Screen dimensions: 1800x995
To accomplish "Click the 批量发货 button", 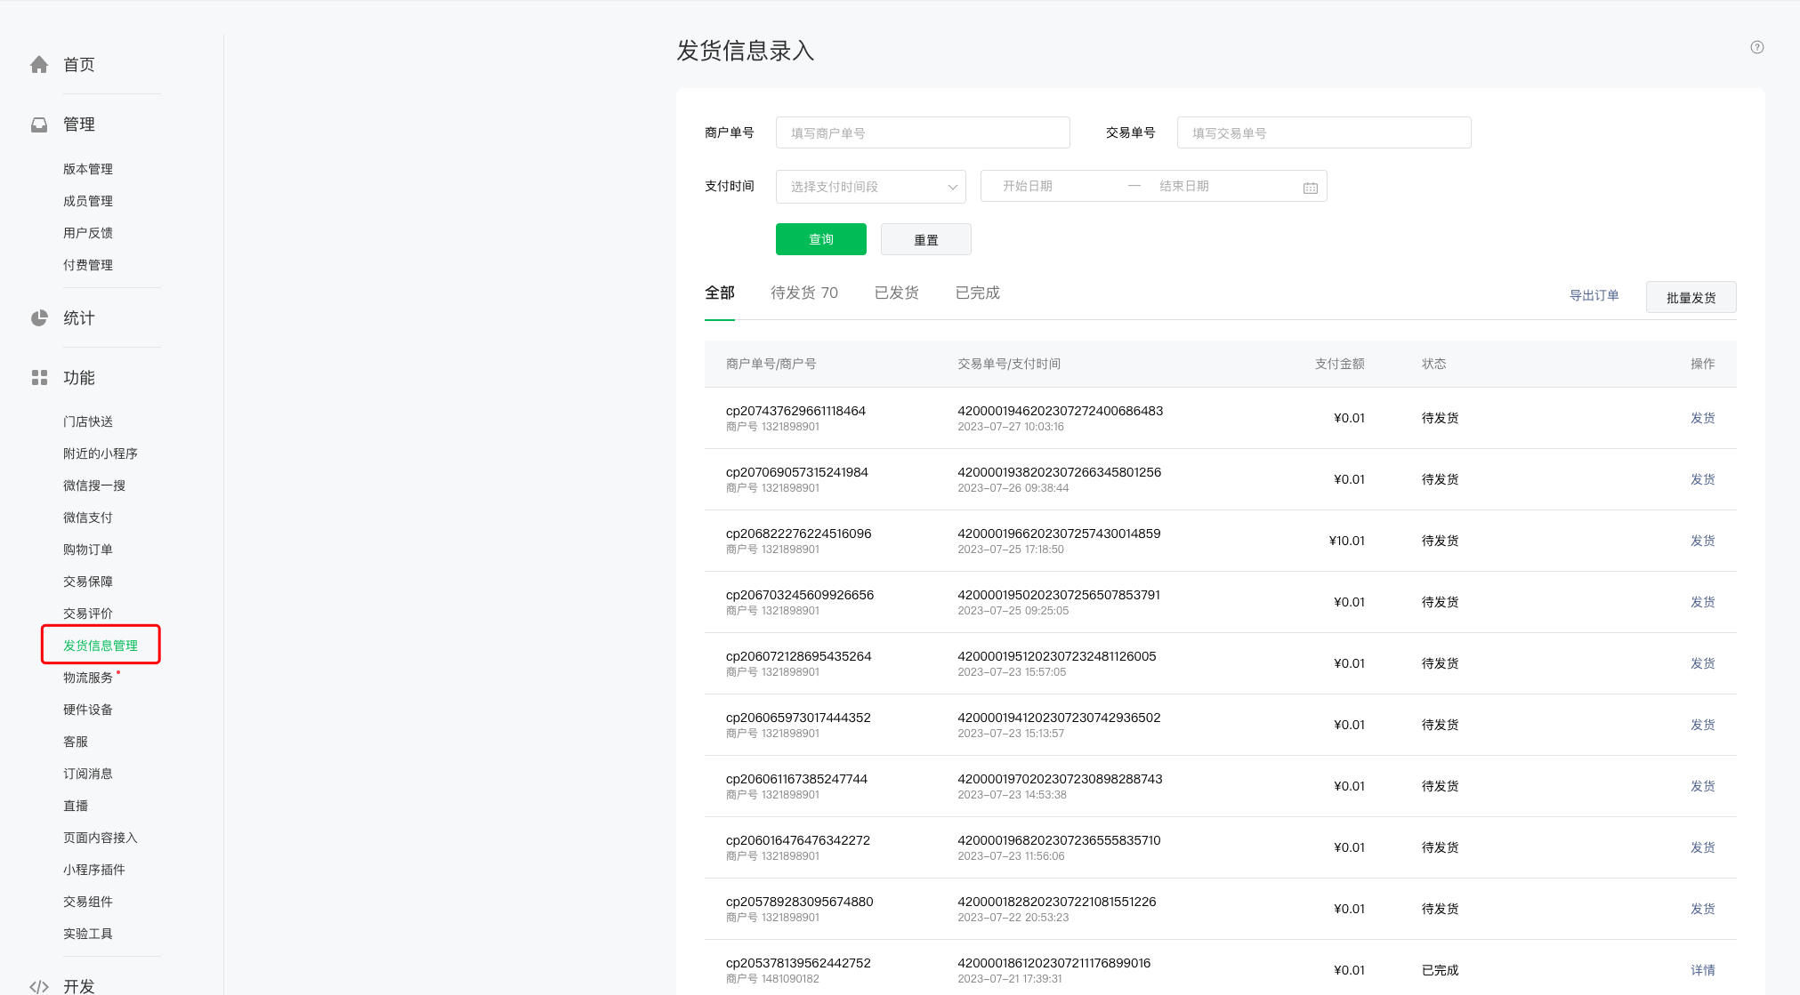I will [1691, 298].
